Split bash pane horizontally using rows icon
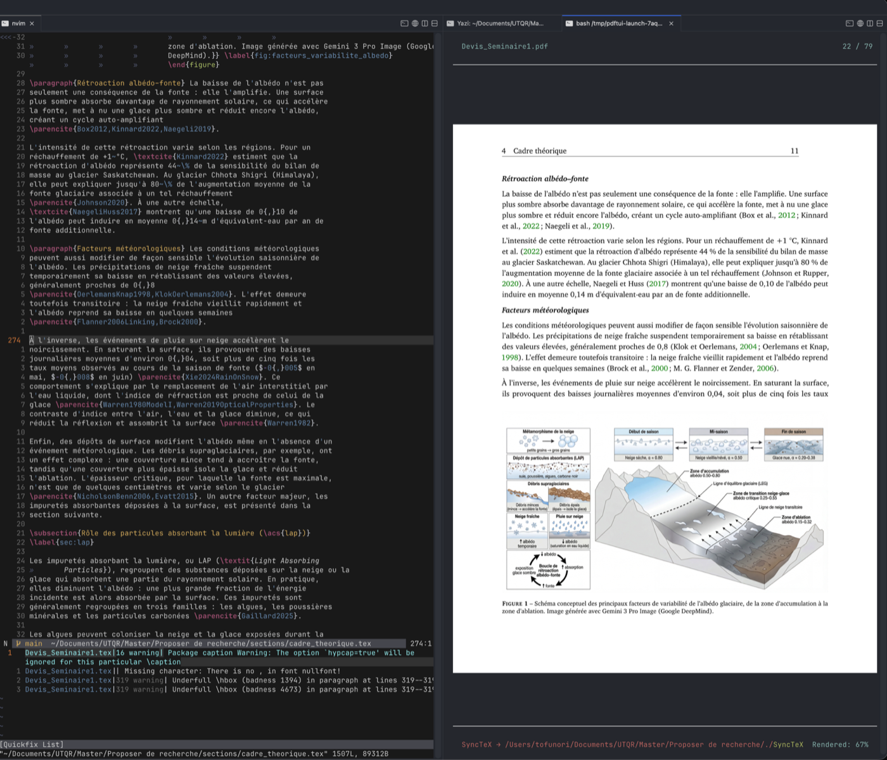887x760 pixels. (879, 23)
